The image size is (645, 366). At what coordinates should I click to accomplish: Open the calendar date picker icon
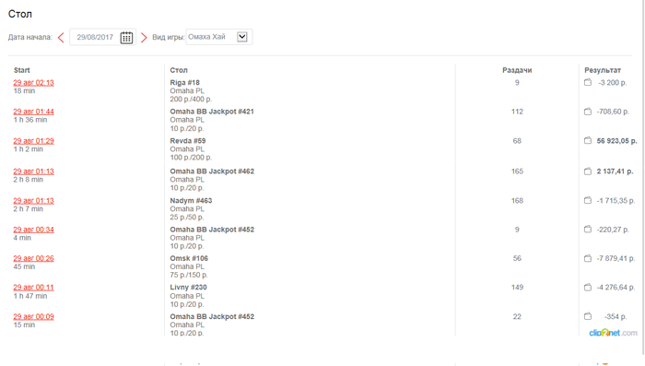click(126, 38)
